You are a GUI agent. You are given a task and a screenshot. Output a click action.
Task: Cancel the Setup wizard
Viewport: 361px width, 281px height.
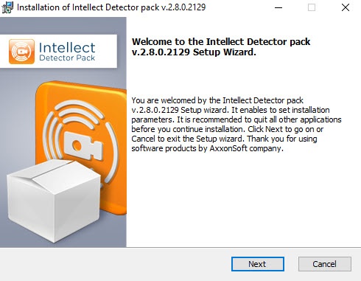pos(325,264)
